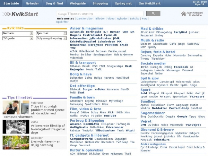
Task: Open the Webguide tab
Action: [x=78, y=3]
